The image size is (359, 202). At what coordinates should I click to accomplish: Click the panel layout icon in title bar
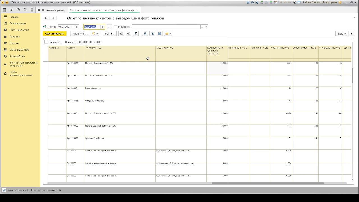pyautogui.click(x=299, y=3)
